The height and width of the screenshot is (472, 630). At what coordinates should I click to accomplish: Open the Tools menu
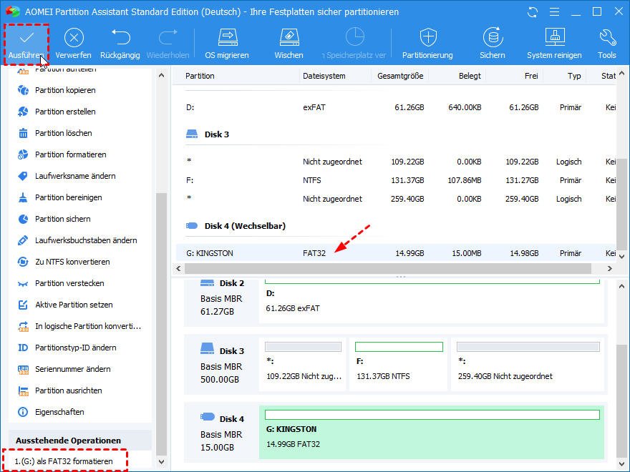[607, 44]
